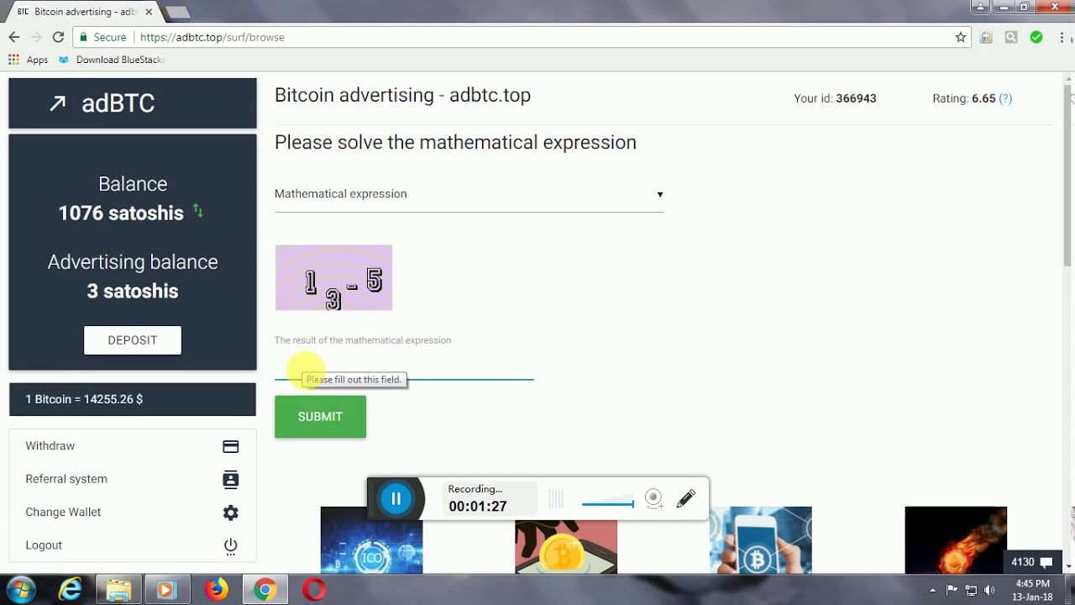The width and height of the screenshot is (1075, 605).
Task: Open the Change Wallet menu item
Action: (133, 512)
